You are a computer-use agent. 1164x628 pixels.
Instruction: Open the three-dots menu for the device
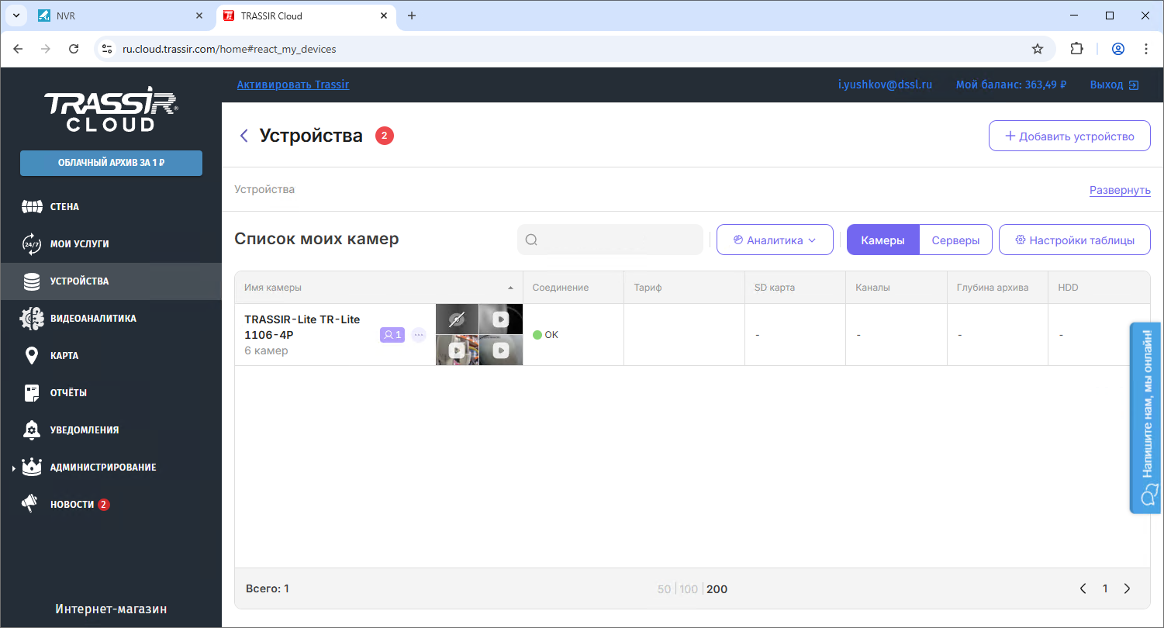tap(419, 335)
